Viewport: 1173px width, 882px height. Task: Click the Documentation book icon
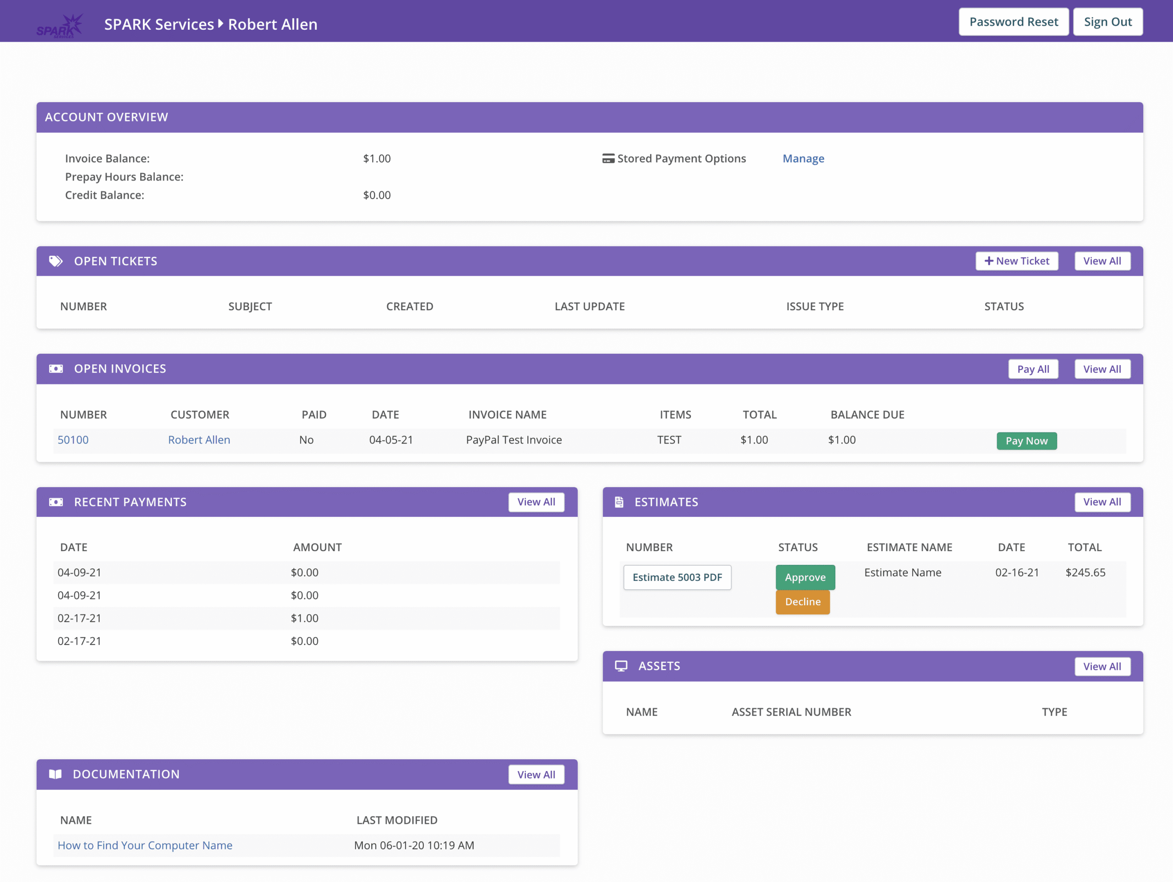coord(55,774)
